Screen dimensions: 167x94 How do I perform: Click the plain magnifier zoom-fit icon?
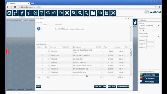[86, 13]
